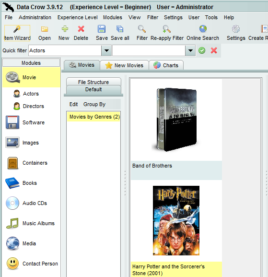The width and height of the screenshot is (268, 277).
Task: Open the Modules menu
Action: click(x=113, y=17)
